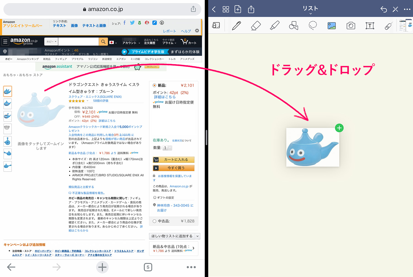Image resolution: width=413 pixels, height=277 pixels.
Task: Show browser tabs count button
Action: [x=148, y=267]
